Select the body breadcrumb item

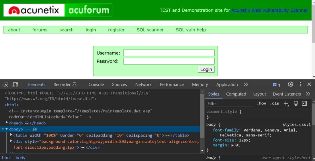20,158
